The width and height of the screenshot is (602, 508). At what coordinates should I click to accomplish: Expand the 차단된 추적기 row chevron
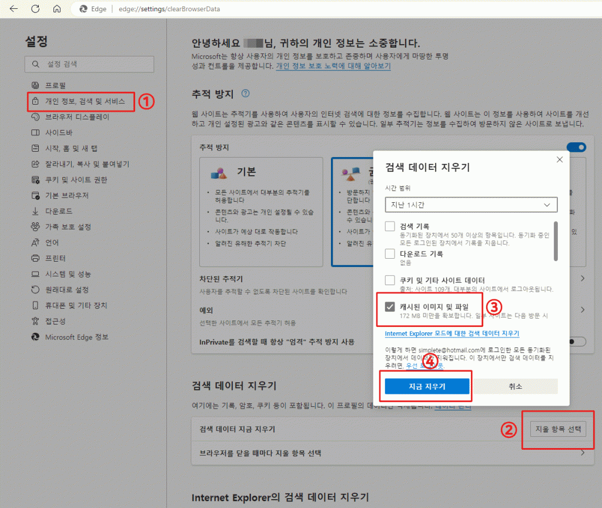coord(583,279)
